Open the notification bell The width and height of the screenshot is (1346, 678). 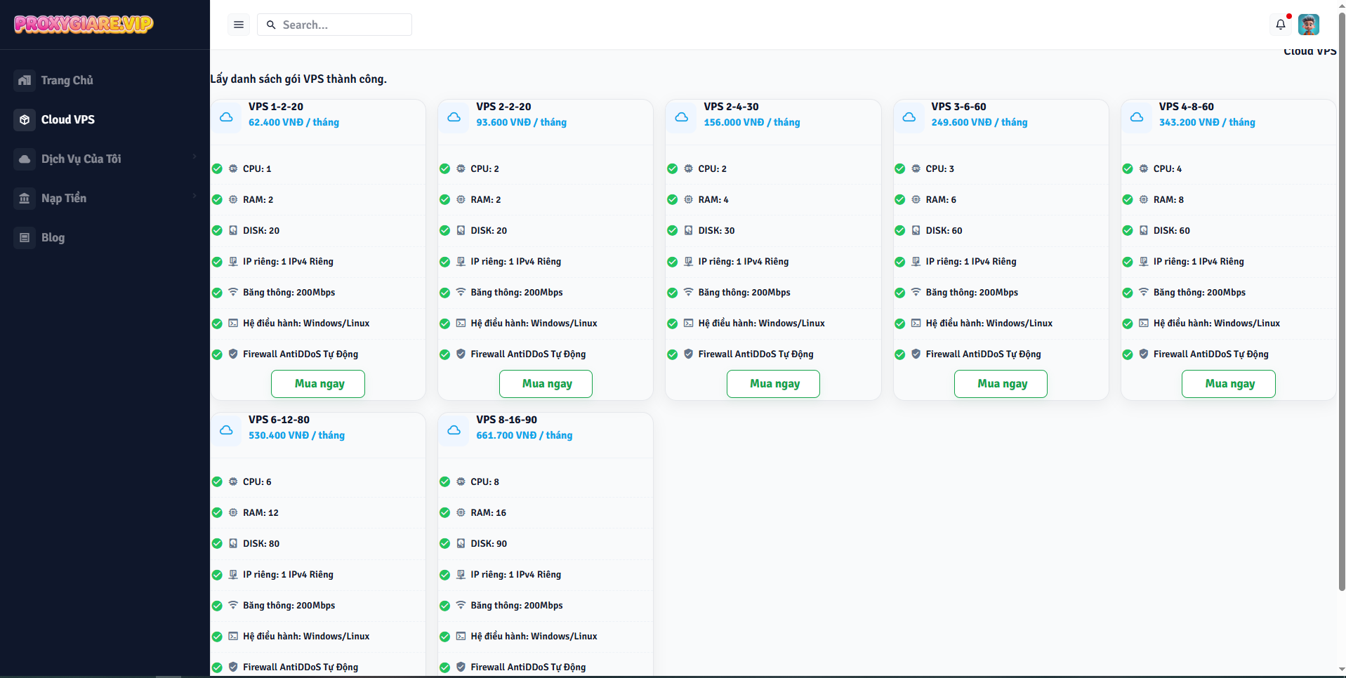[1280, 25]
